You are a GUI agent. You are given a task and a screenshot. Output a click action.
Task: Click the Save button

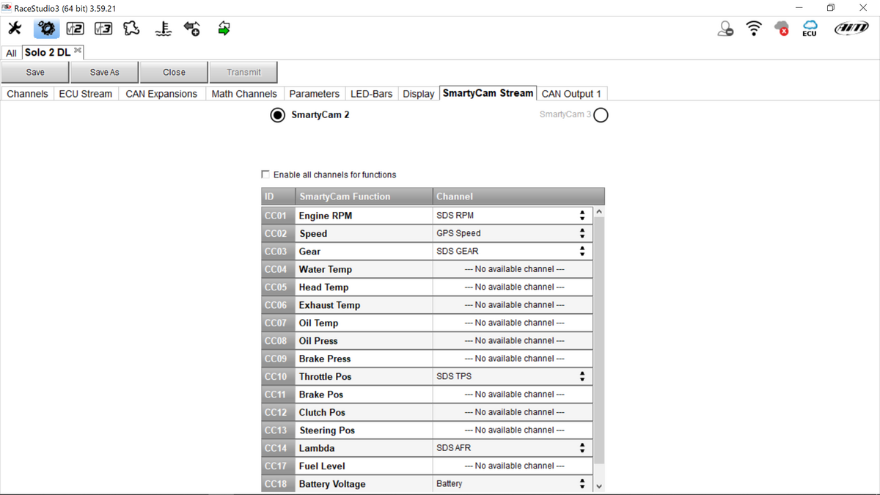pyautogui.click(x=35, y=72)
